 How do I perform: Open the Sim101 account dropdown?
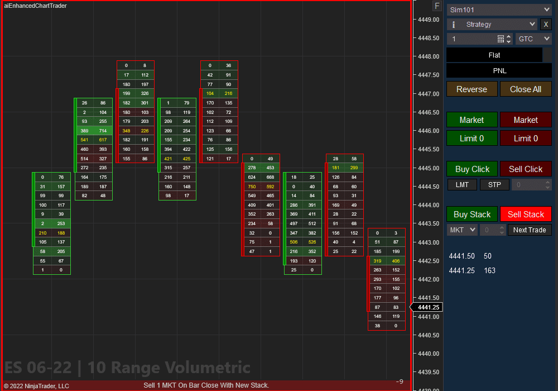click(x=498, y=9)
